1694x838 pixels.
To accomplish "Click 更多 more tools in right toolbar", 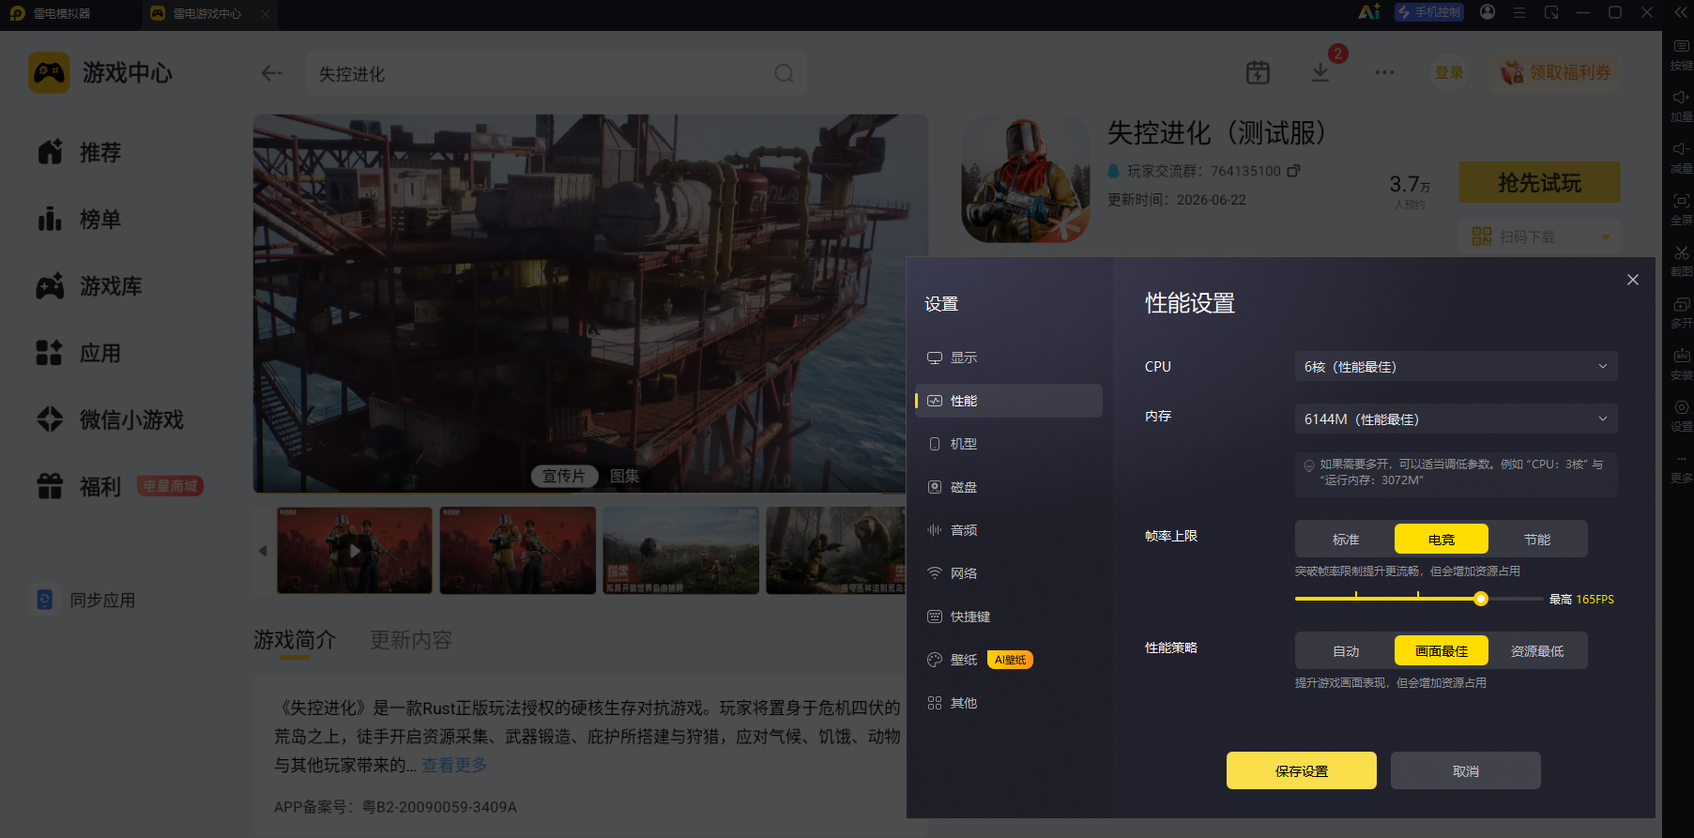I will (x=1681, y=468).
